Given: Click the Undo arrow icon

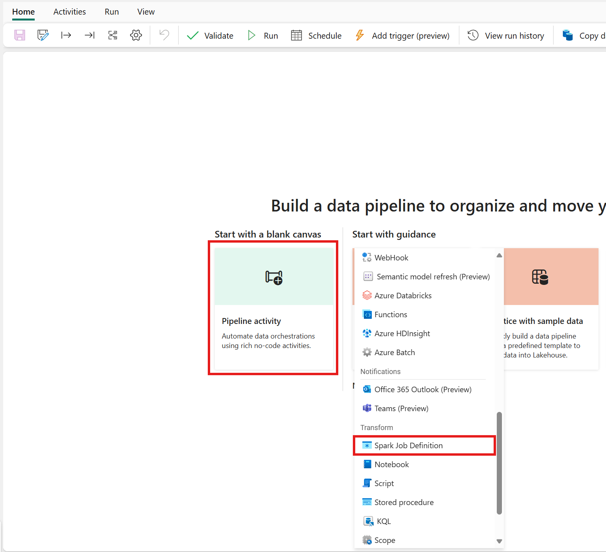Looking at the screenshot, I should [164, 35].
